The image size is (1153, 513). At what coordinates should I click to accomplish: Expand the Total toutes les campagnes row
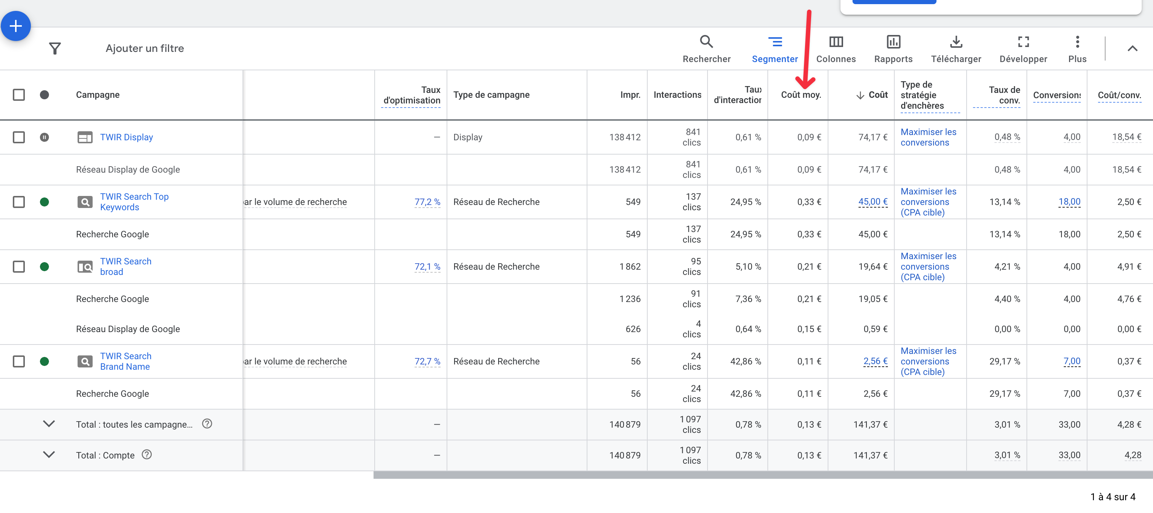49,423
